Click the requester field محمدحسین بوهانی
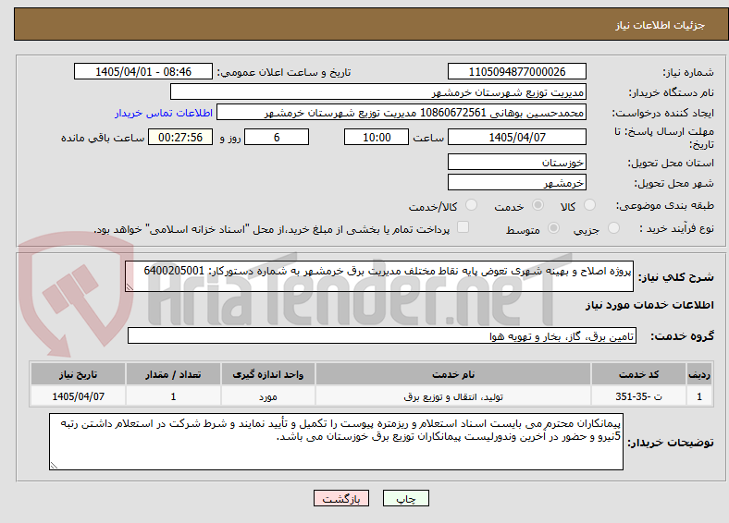Screen dimensions: 729x523 (402, 113)
